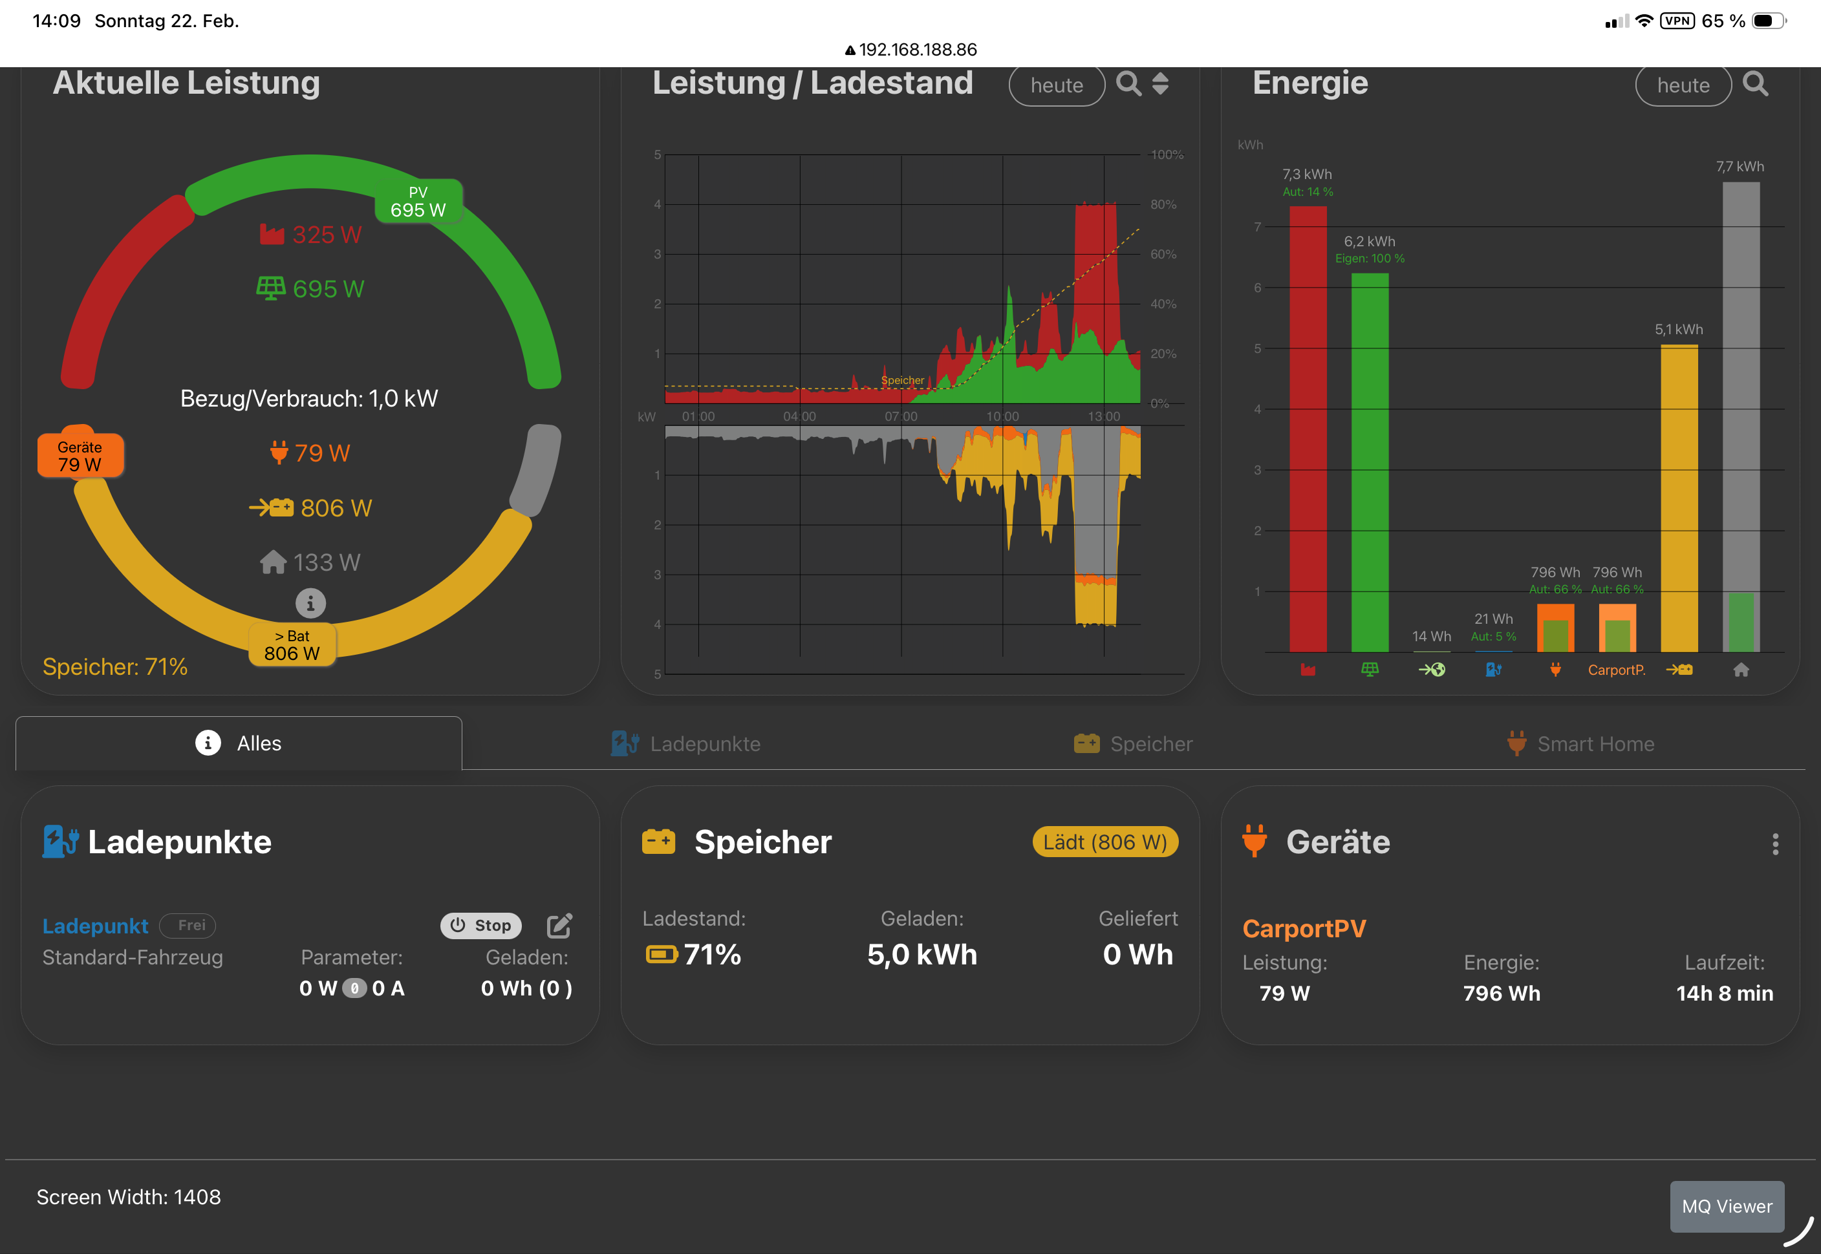Click the MQ Viewer button
Screen dimensions: 1821x1254
coord(1726,1206)
